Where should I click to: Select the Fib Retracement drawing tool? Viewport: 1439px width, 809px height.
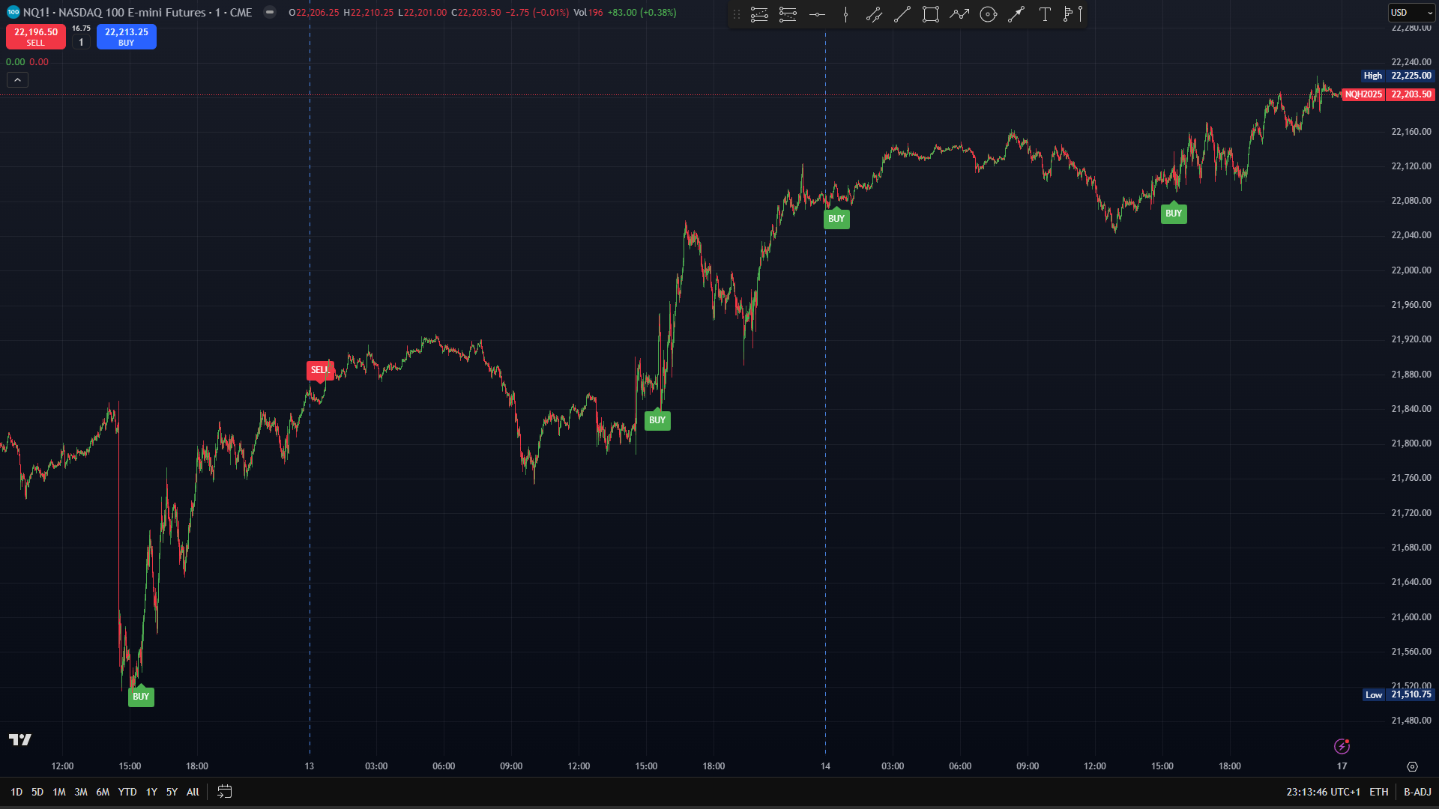coord(759,14)
